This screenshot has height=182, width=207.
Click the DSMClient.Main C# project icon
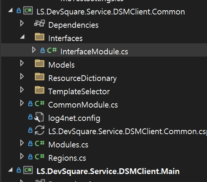28,170
